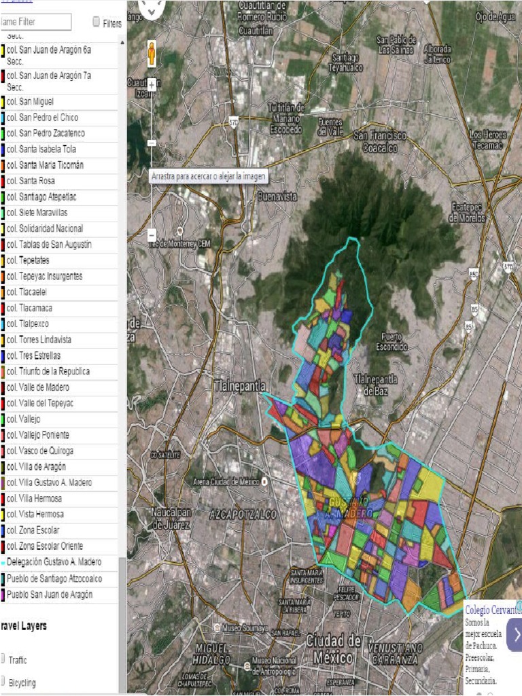Click the Museo Soumaya marker icon

pyautogui.click(x=217, y=627)
